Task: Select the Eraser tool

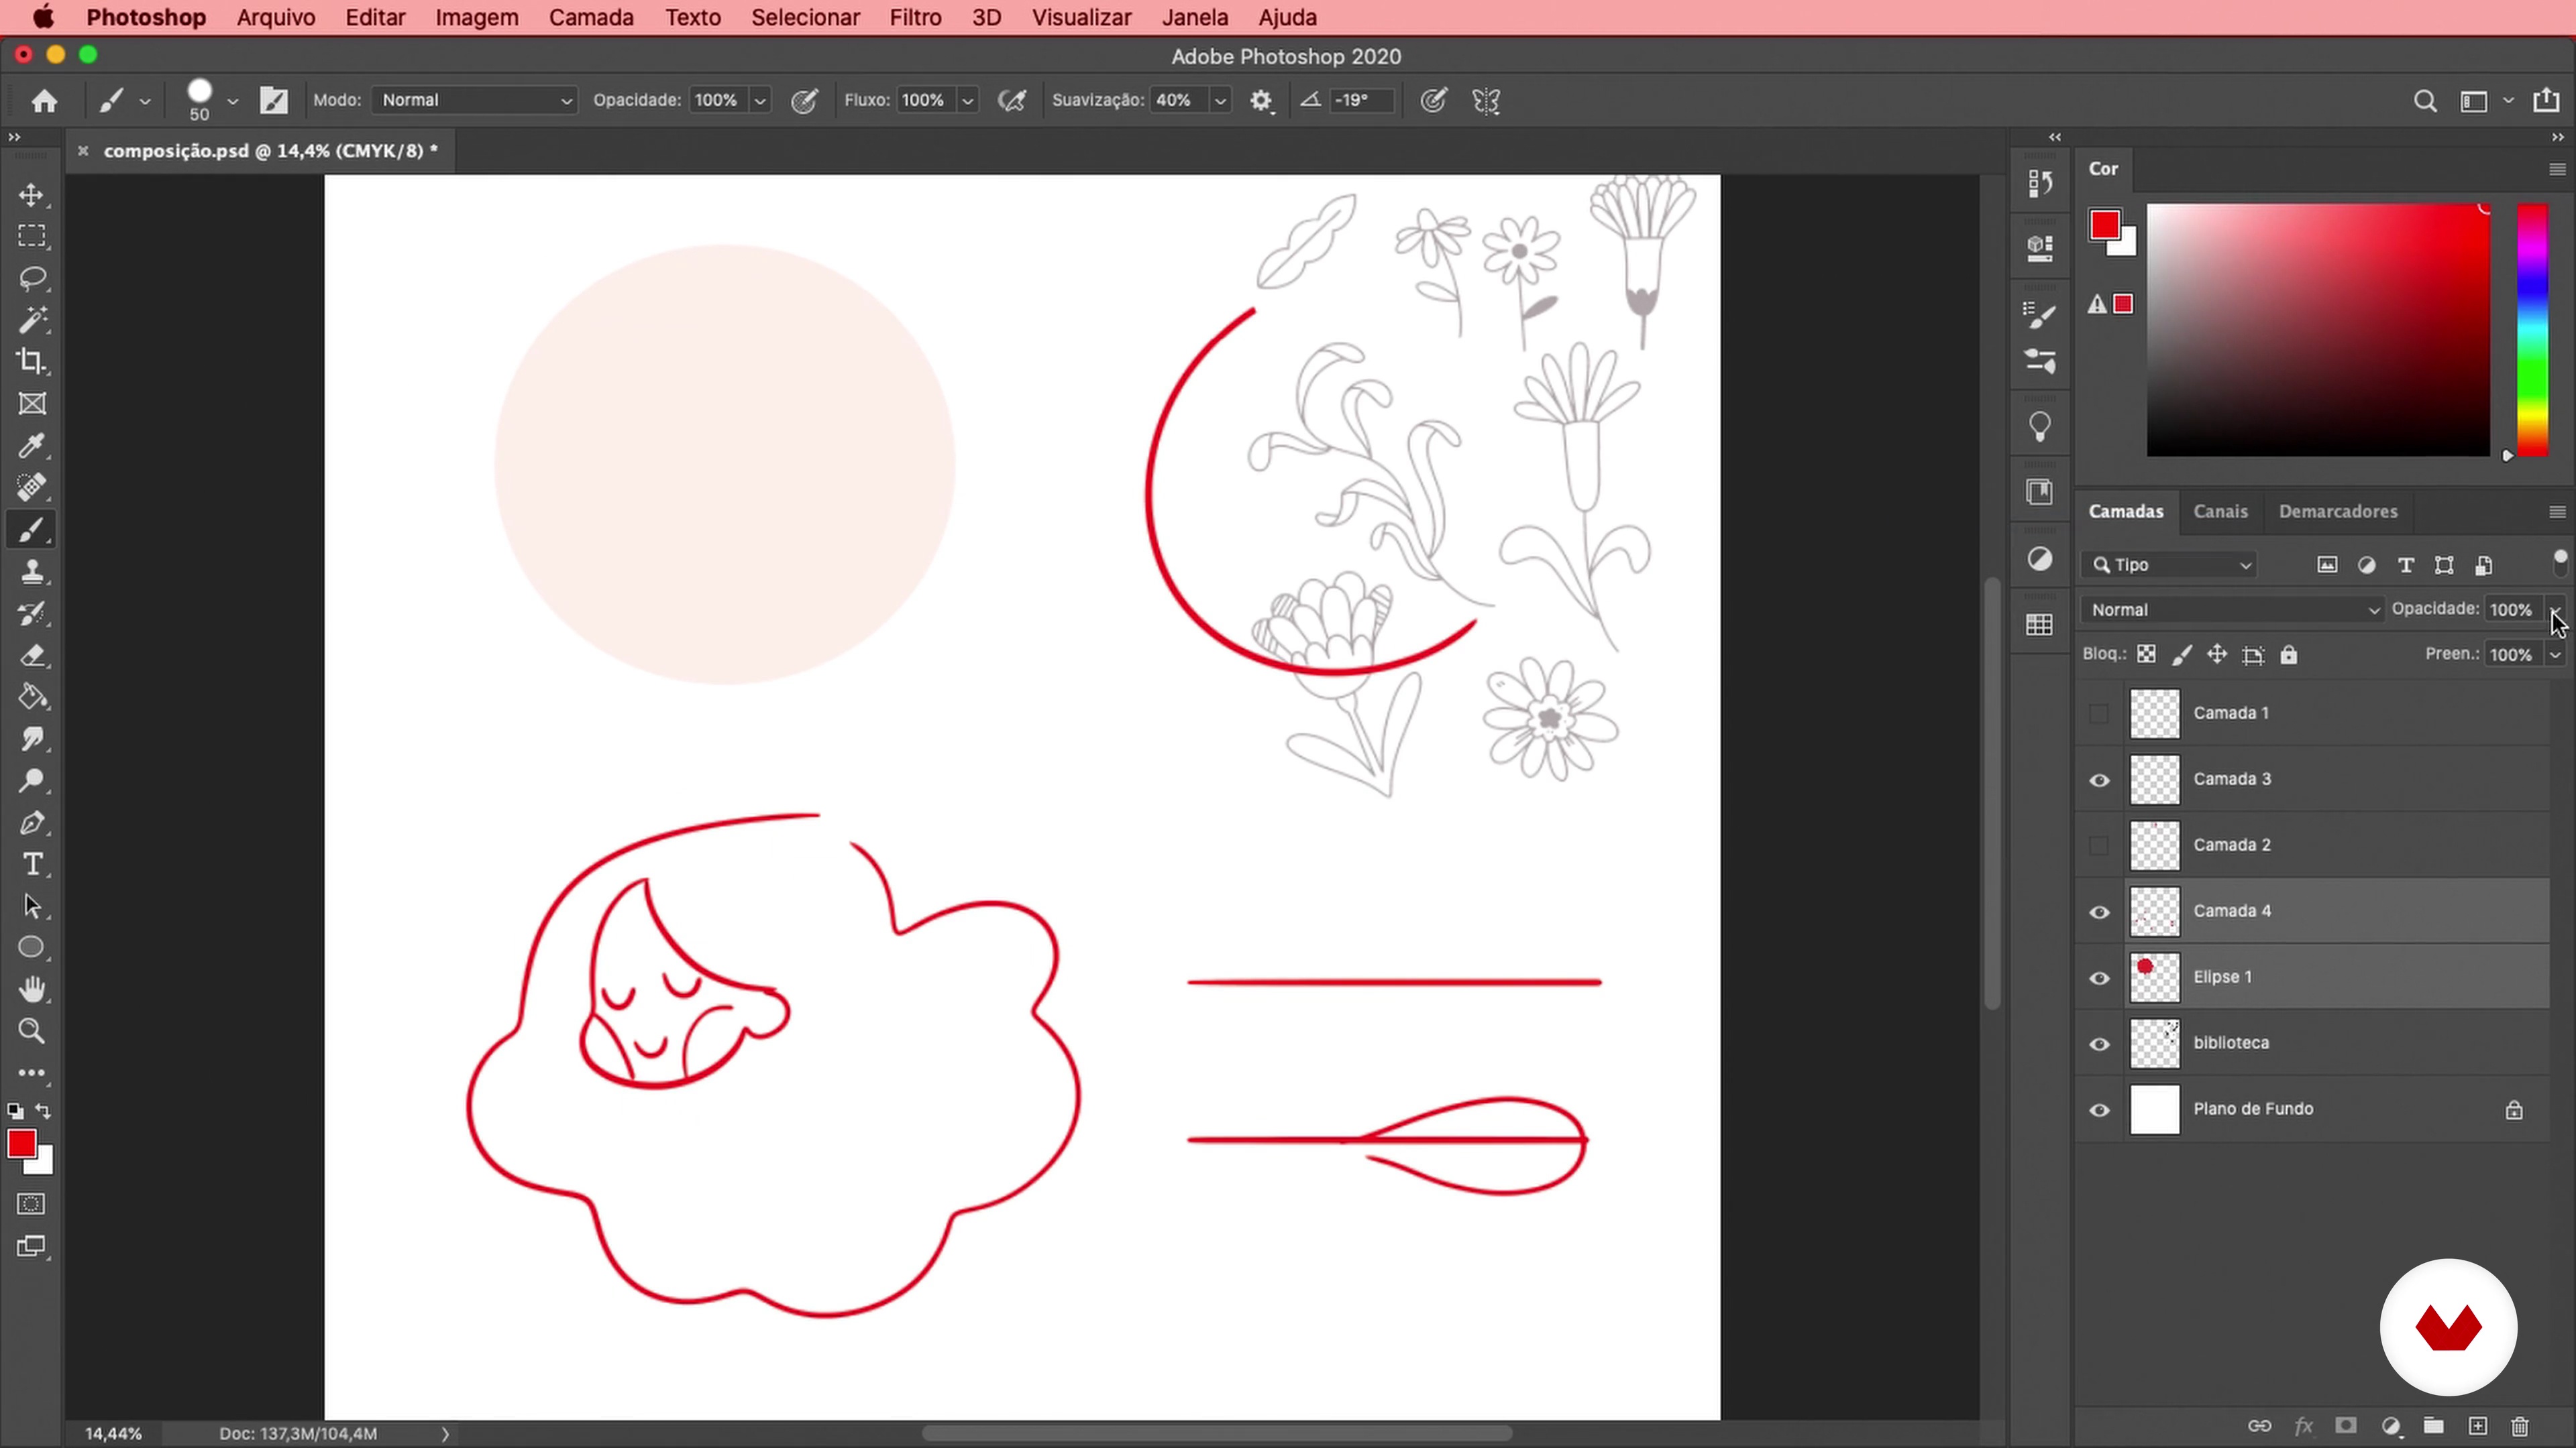Action: click(32, 656)
